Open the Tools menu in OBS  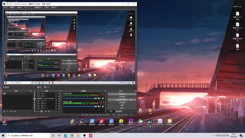click(47, 7)
